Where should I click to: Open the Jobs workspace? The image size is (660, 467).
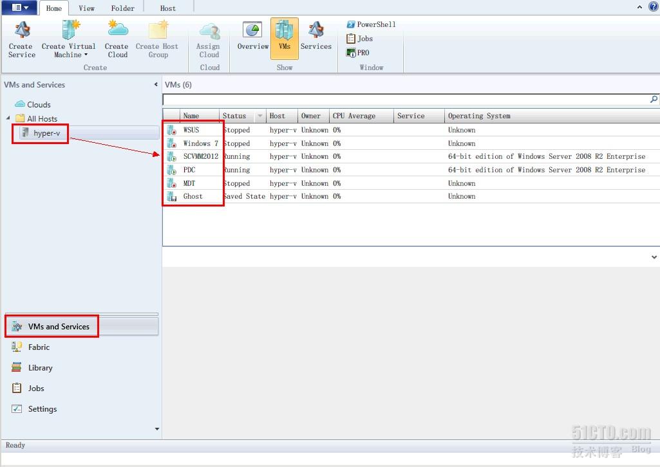coord(28,389)
